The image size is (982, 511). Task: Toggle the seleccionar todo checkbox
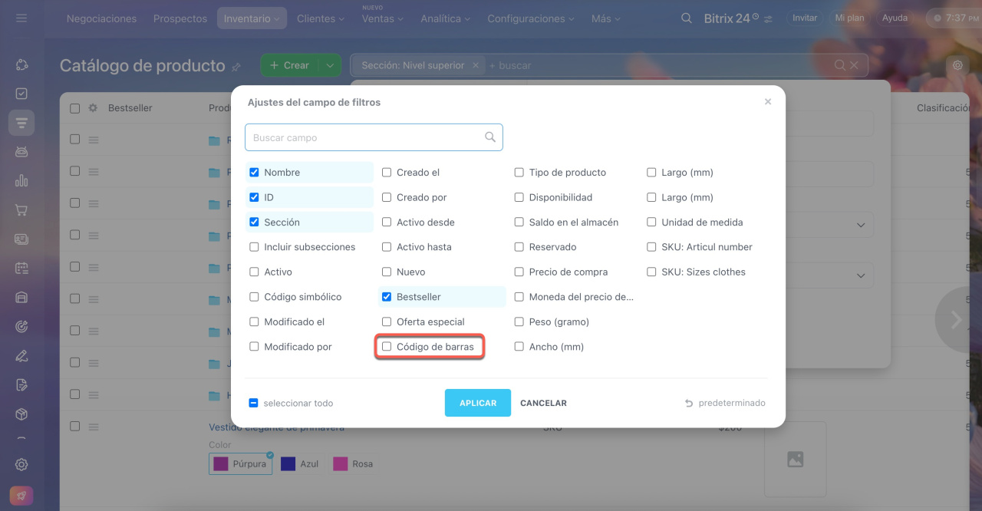(x=254, y=403)
